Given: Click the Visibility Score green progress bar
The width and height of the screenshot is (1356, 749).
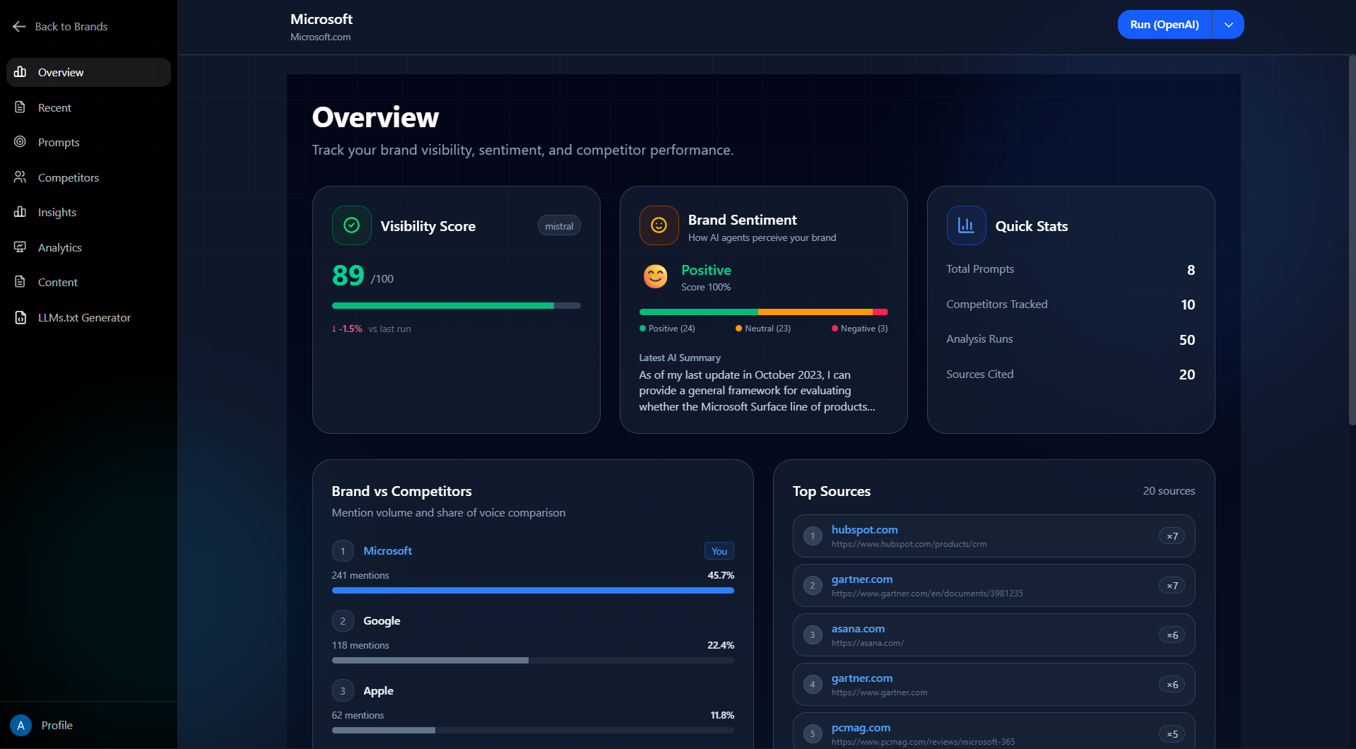Looking at the screenshot, I should 456,306.
